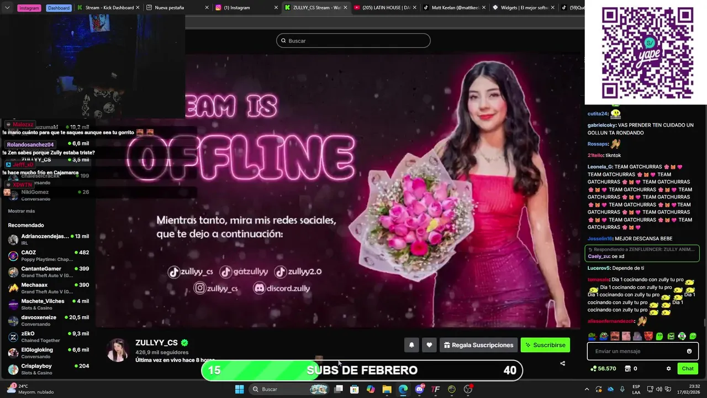Viewport: 707px width, 398px height.
Task: Click the Kick search input field
Action: pyautogui.click(x=353, y=40)
